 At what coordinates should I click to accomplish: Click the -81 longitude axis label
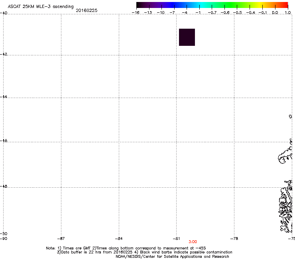click(176, 239)
